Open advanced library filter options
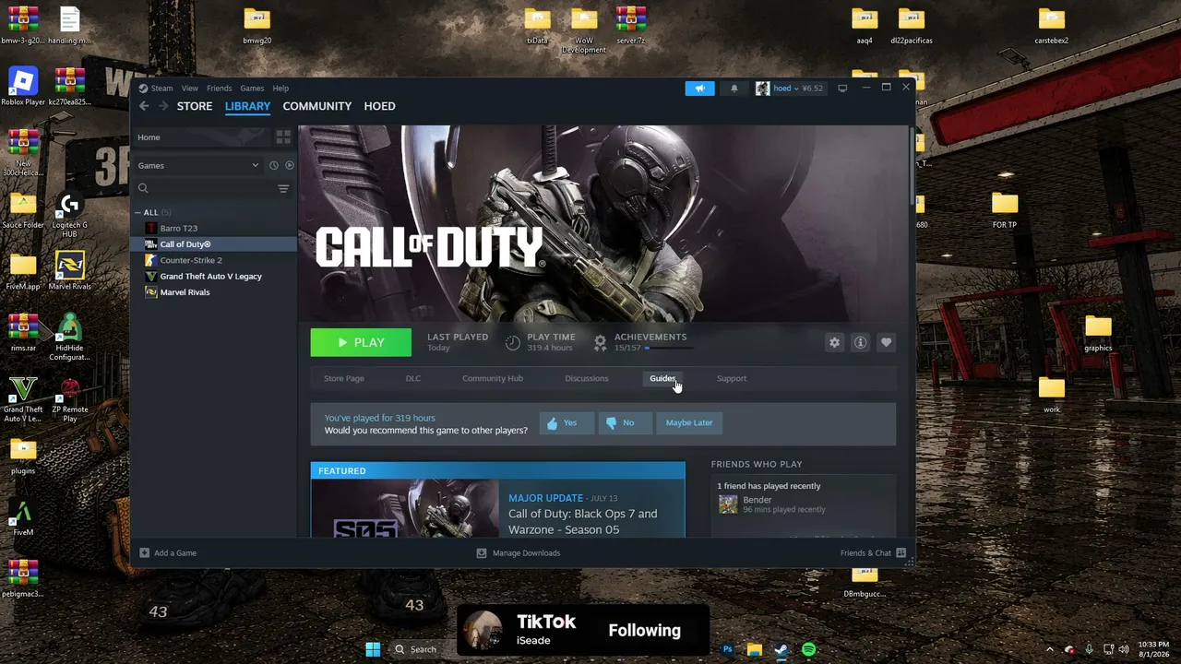 click(x=283, y=188)
